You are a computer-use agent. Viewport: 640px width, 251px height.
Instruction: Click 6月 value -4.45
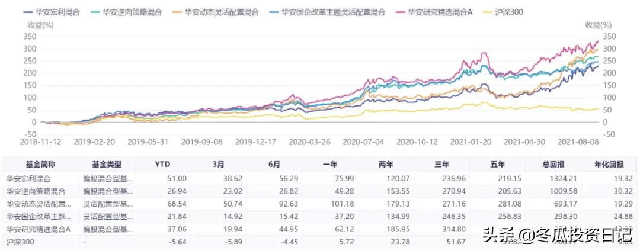point(290,242)
